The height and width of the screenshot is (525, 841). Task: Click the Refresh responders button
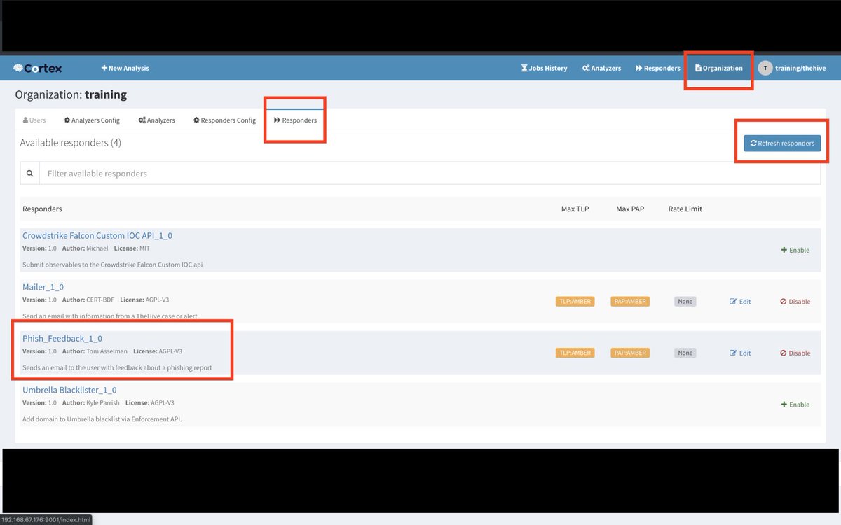[782, 143]
